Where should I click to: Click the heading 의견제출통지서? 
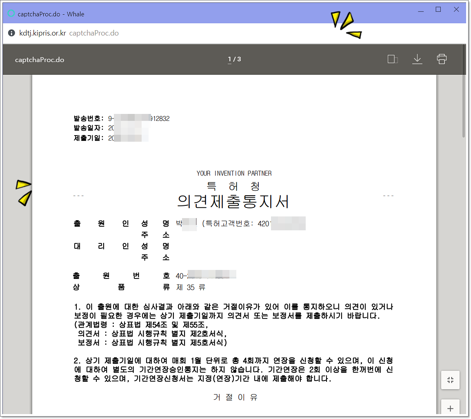pos(233,202)
